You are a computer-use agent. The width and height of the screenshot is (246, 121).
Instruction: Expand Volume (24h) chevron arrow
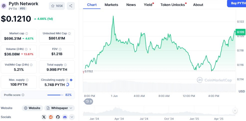(x=30, y=49)
